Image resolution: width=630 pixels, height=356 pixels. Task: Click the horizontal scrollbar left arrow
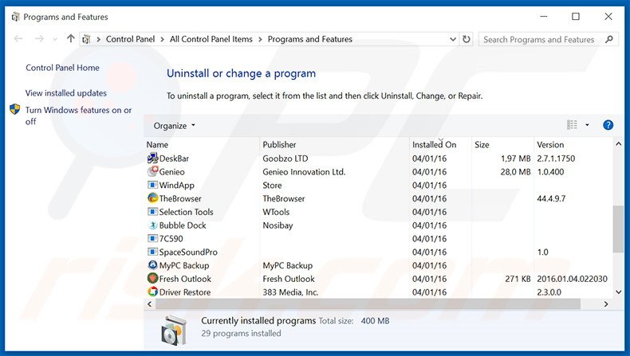tap(149, 304)
